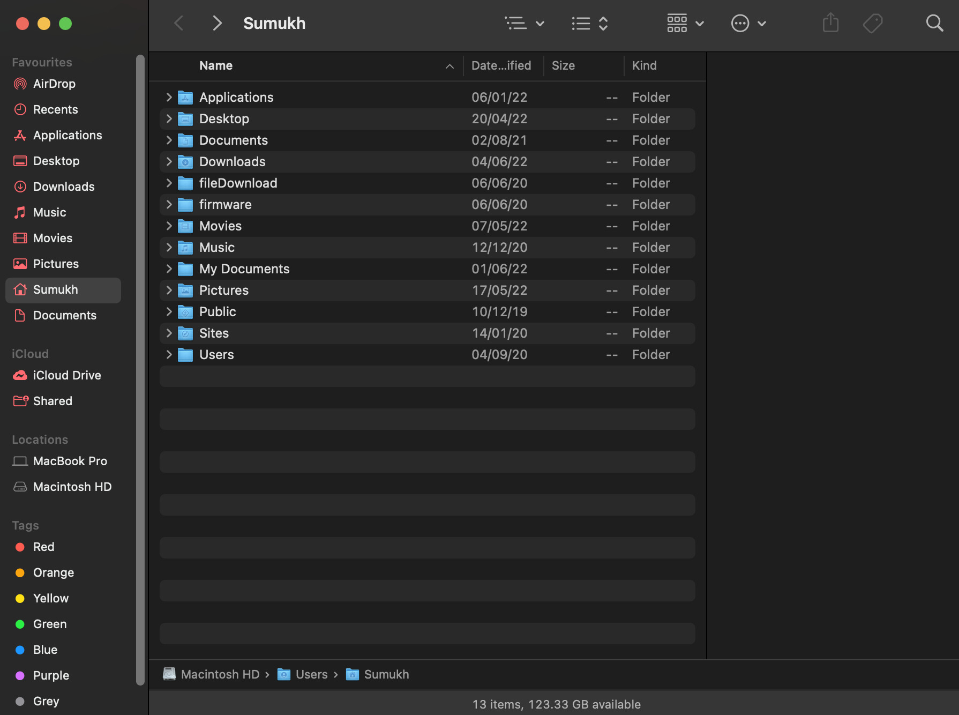Select the Recents sidebar item

coord(55,109)
